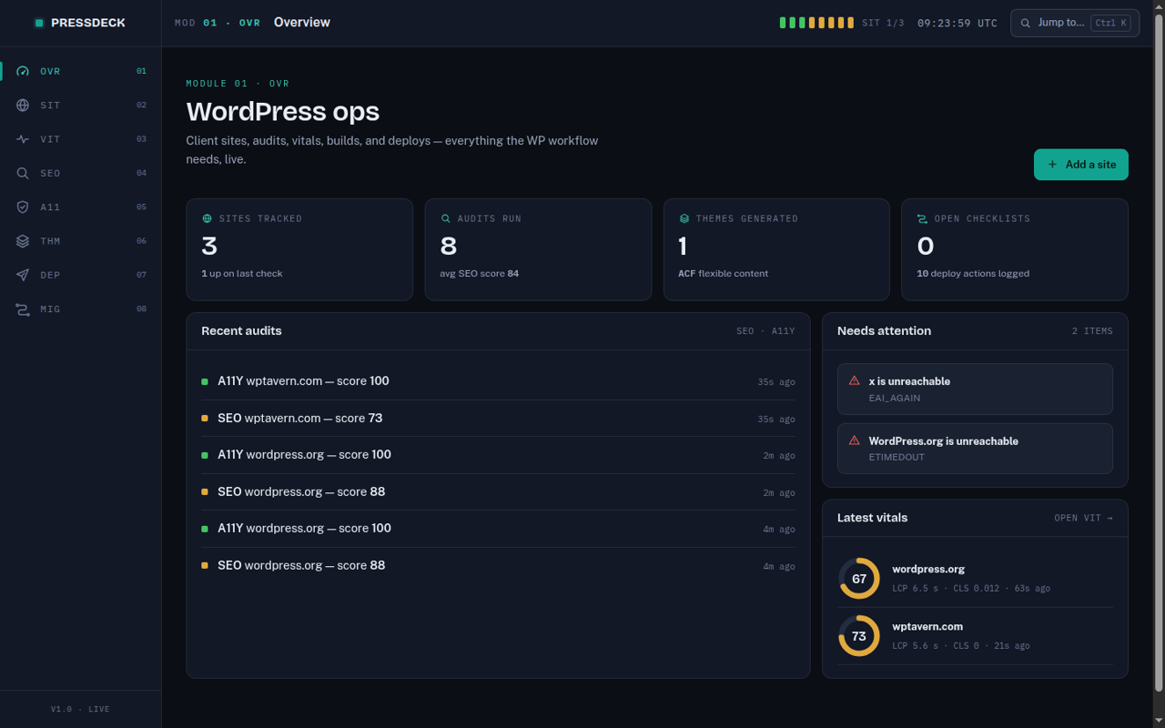
Task: Click the 73 score ring for wptavern.com
Action: pos(859,636)
